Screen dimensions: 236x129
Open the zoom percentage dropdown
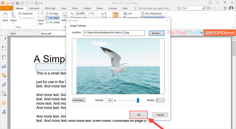(x=89, y=13)
